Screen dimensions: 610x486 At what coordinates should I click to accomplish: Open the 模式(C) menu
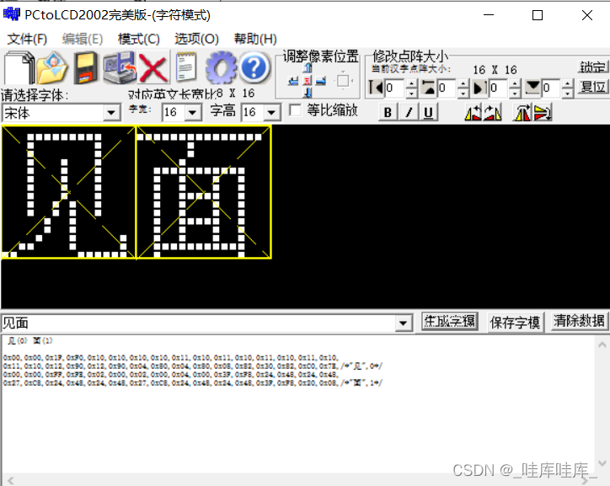[139, 39]
